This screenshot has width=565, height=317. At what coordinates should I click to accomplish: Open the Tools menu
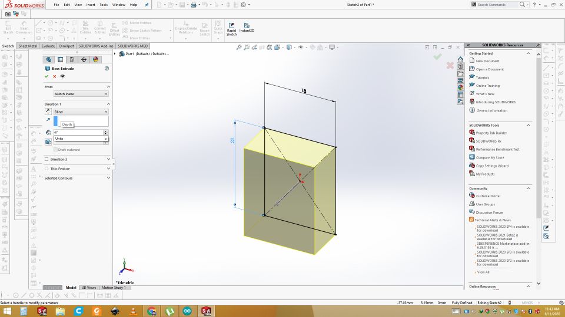pos(104,5)
